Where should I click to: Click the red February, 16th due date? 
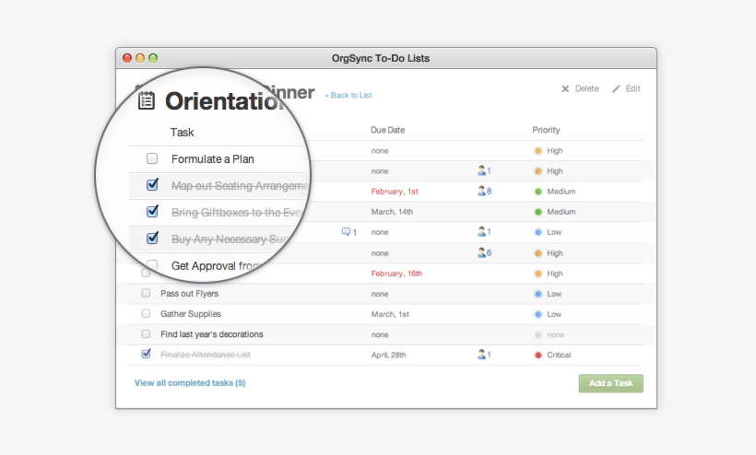[396, 274]
